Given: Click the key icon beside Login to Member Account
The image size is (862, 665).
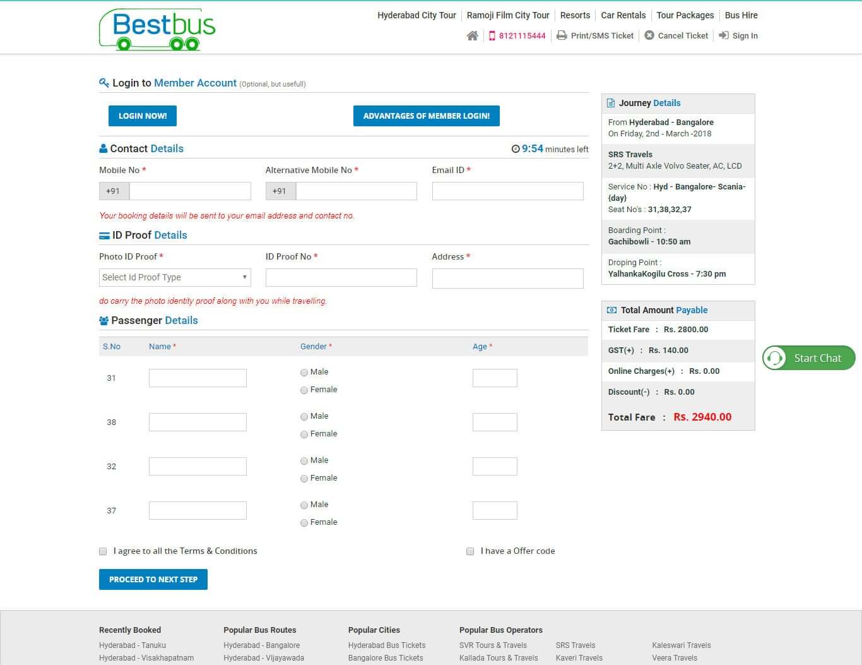Looking at the screenshot, I should [x=104, y=83].
